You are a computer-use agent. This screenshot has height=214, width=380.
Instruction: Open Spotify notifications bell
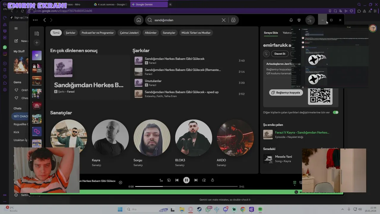click(x=291, y=20)
